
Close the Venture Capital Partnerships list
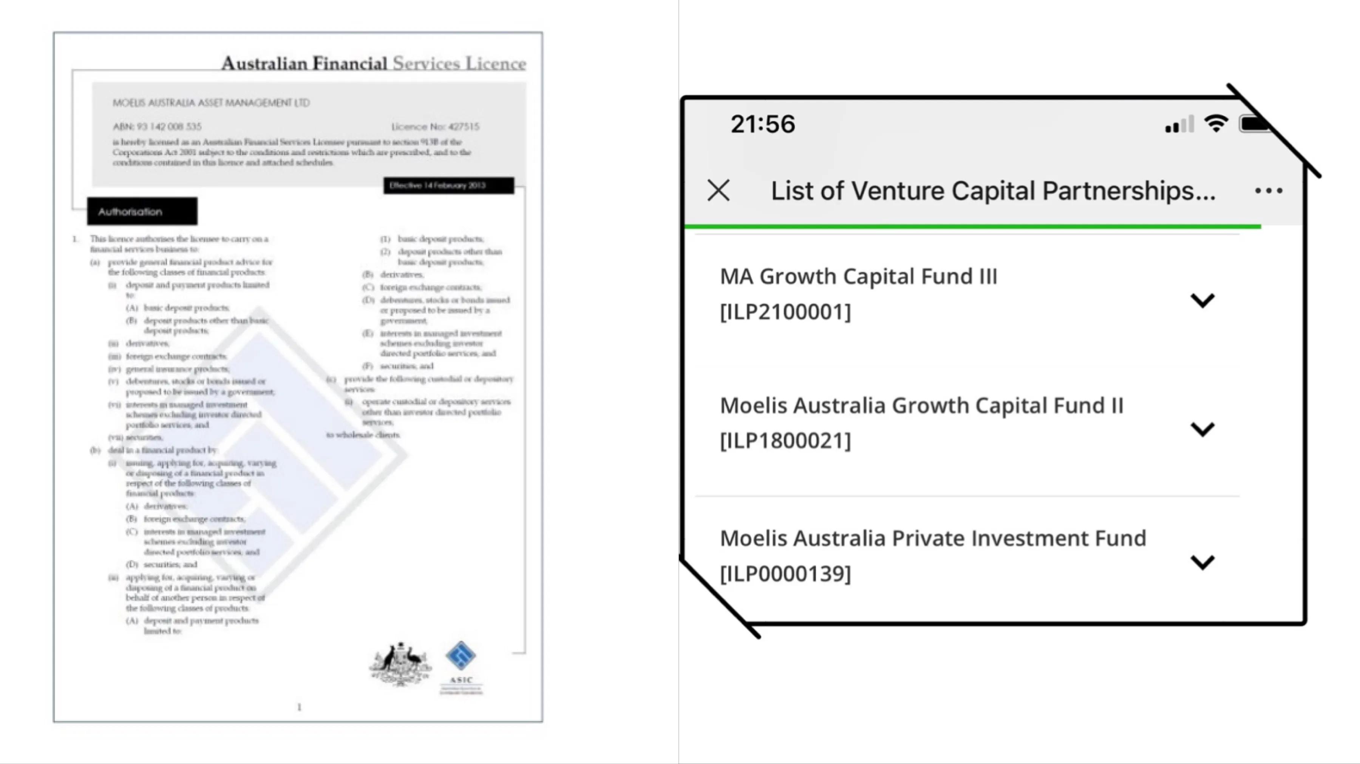(719, 191)
